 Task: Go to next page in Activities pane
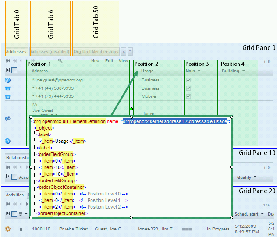coord(27,204)
